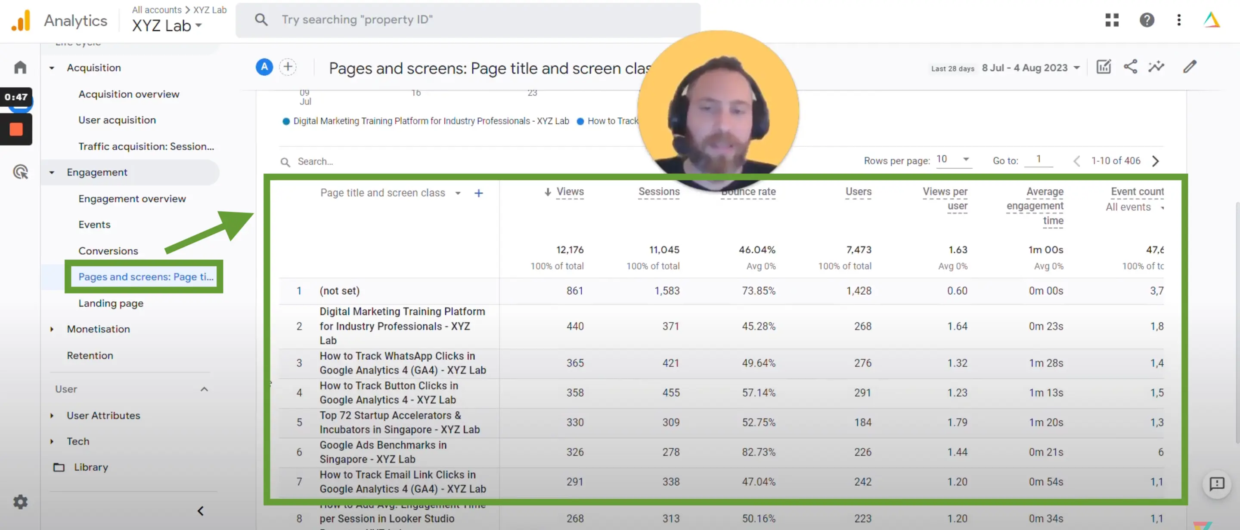Open the date range dropdown 8 Jul - 4 Aug
Image resolution: width=1240 pixels, height=530 pixels.
(x=1031, y=68)
